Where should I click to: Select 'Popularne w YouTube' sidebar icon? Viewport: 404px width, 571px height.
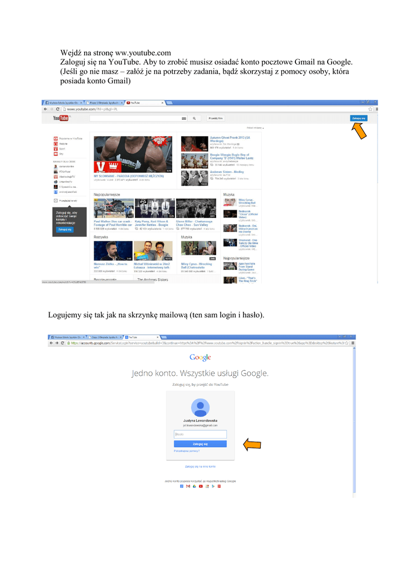(56, 138)
